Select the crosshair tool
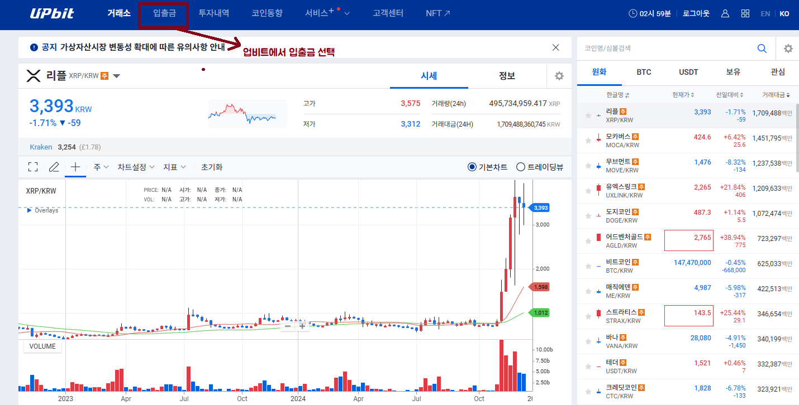 [75, 167]
